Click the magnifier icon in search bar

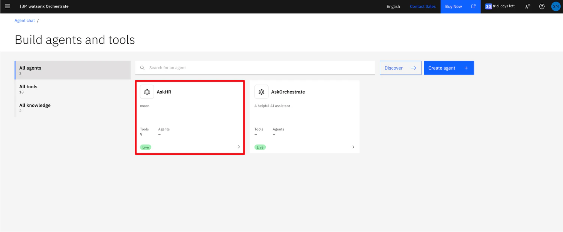coord(142,68)
